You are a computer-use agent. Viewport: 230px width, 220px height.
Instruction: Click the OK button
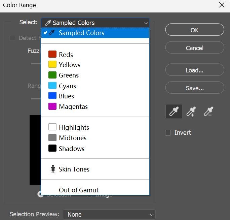(194, 30)
